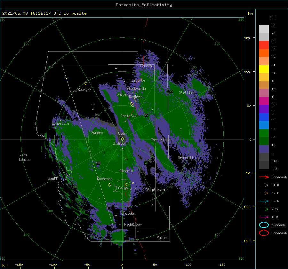Image resolution: width=288 pixels, height=269 pixels.
Task: Click the yellow diamond marker beside RockyMH
Action: [x=85, y=83]
